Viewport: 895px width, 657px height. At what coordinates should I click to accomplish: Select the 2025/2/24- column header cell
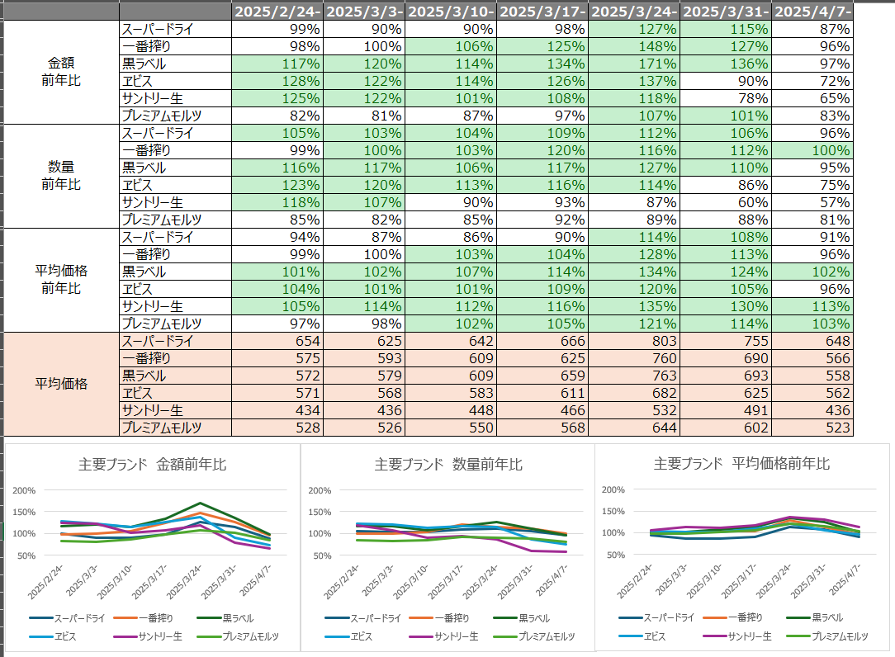click(x=276, y=12)
